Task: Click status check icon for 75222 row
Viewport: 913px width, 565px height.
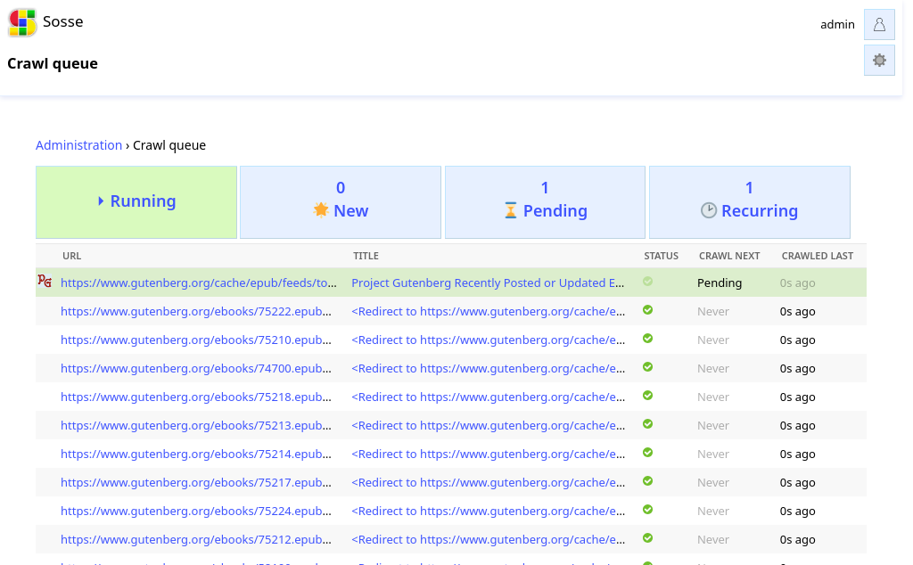Action: click(x=647, y=310)
